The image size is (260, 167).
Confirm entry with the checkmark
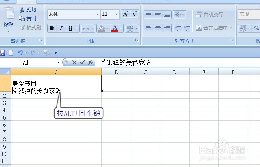point(82,62)
